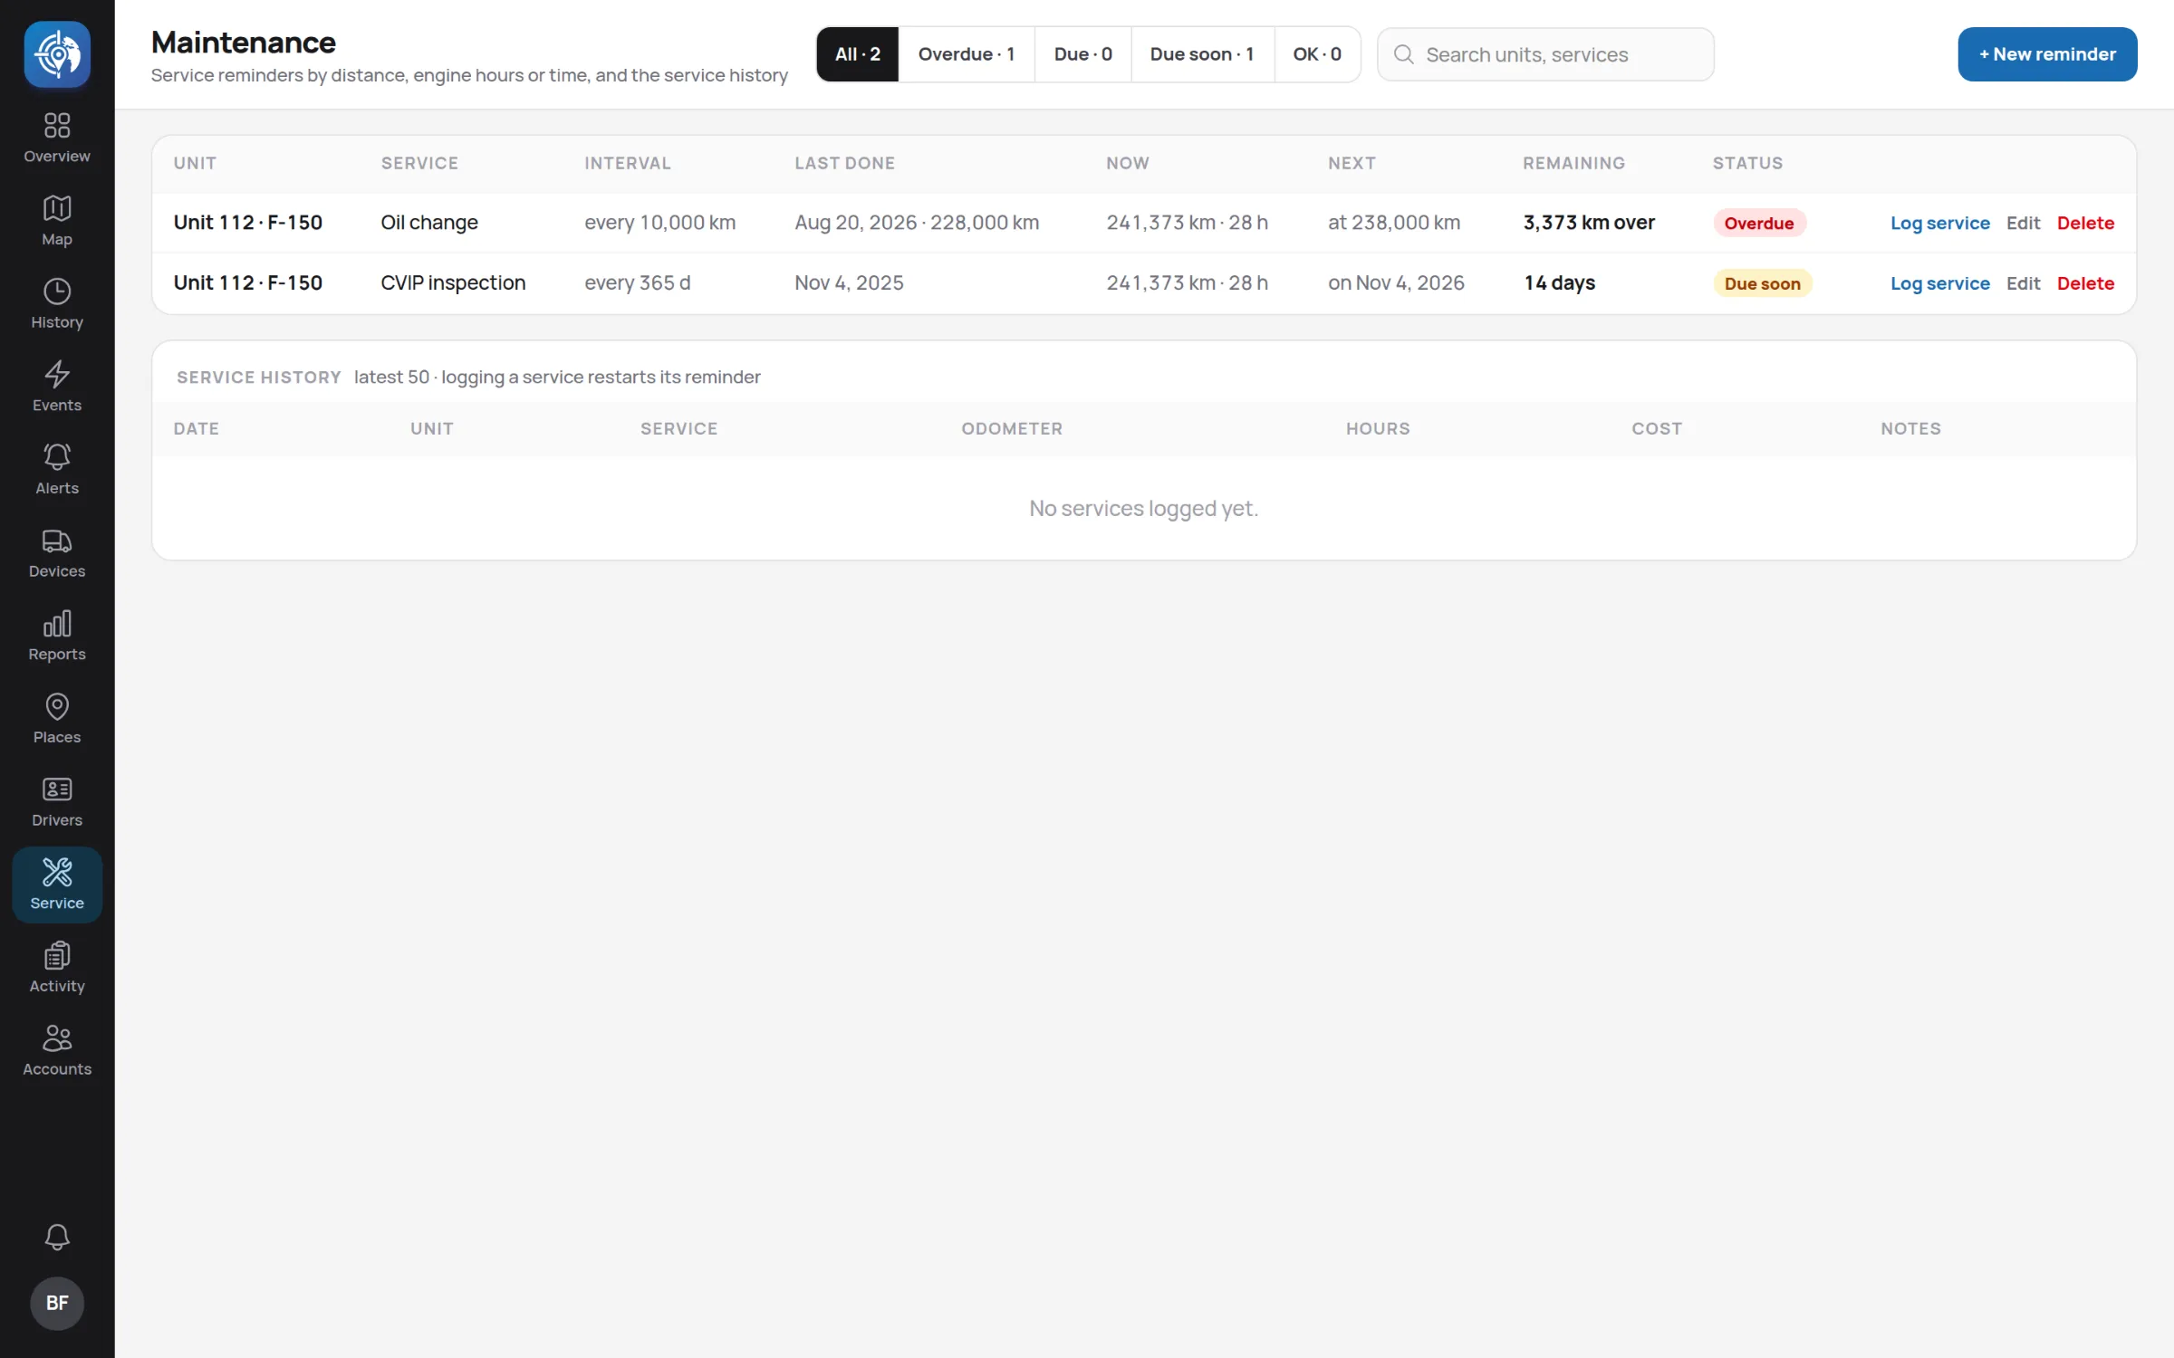2174x1358 pixels.
Task: Click the 'CVIP inspection' service cell
Action: 453,283
